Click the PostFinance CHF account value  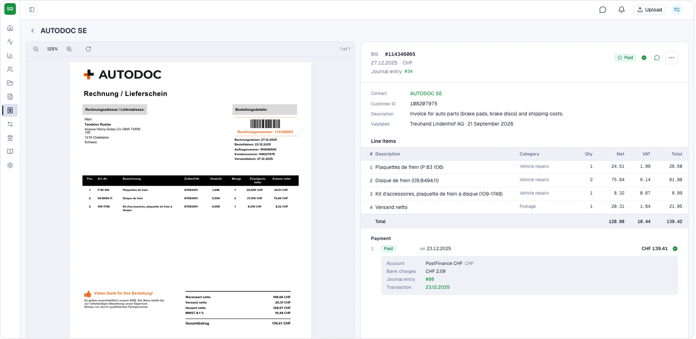(444, 264)
